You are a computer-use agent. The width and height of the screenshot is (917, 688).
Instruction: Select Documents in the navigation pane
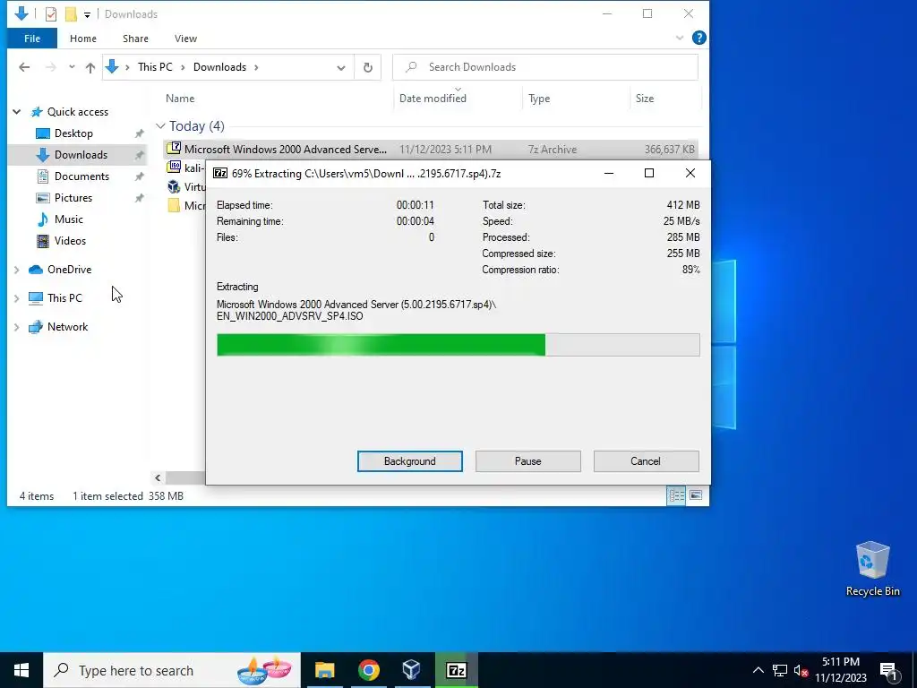(x=81, y=176)
